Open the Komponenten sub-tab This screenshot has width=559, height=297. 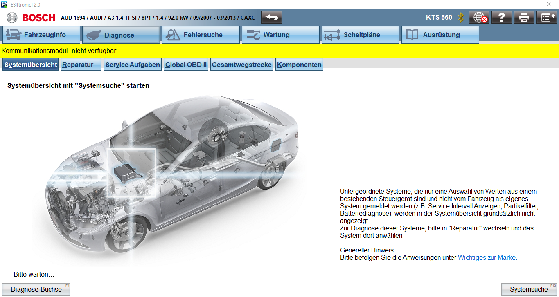pos(299,65)
